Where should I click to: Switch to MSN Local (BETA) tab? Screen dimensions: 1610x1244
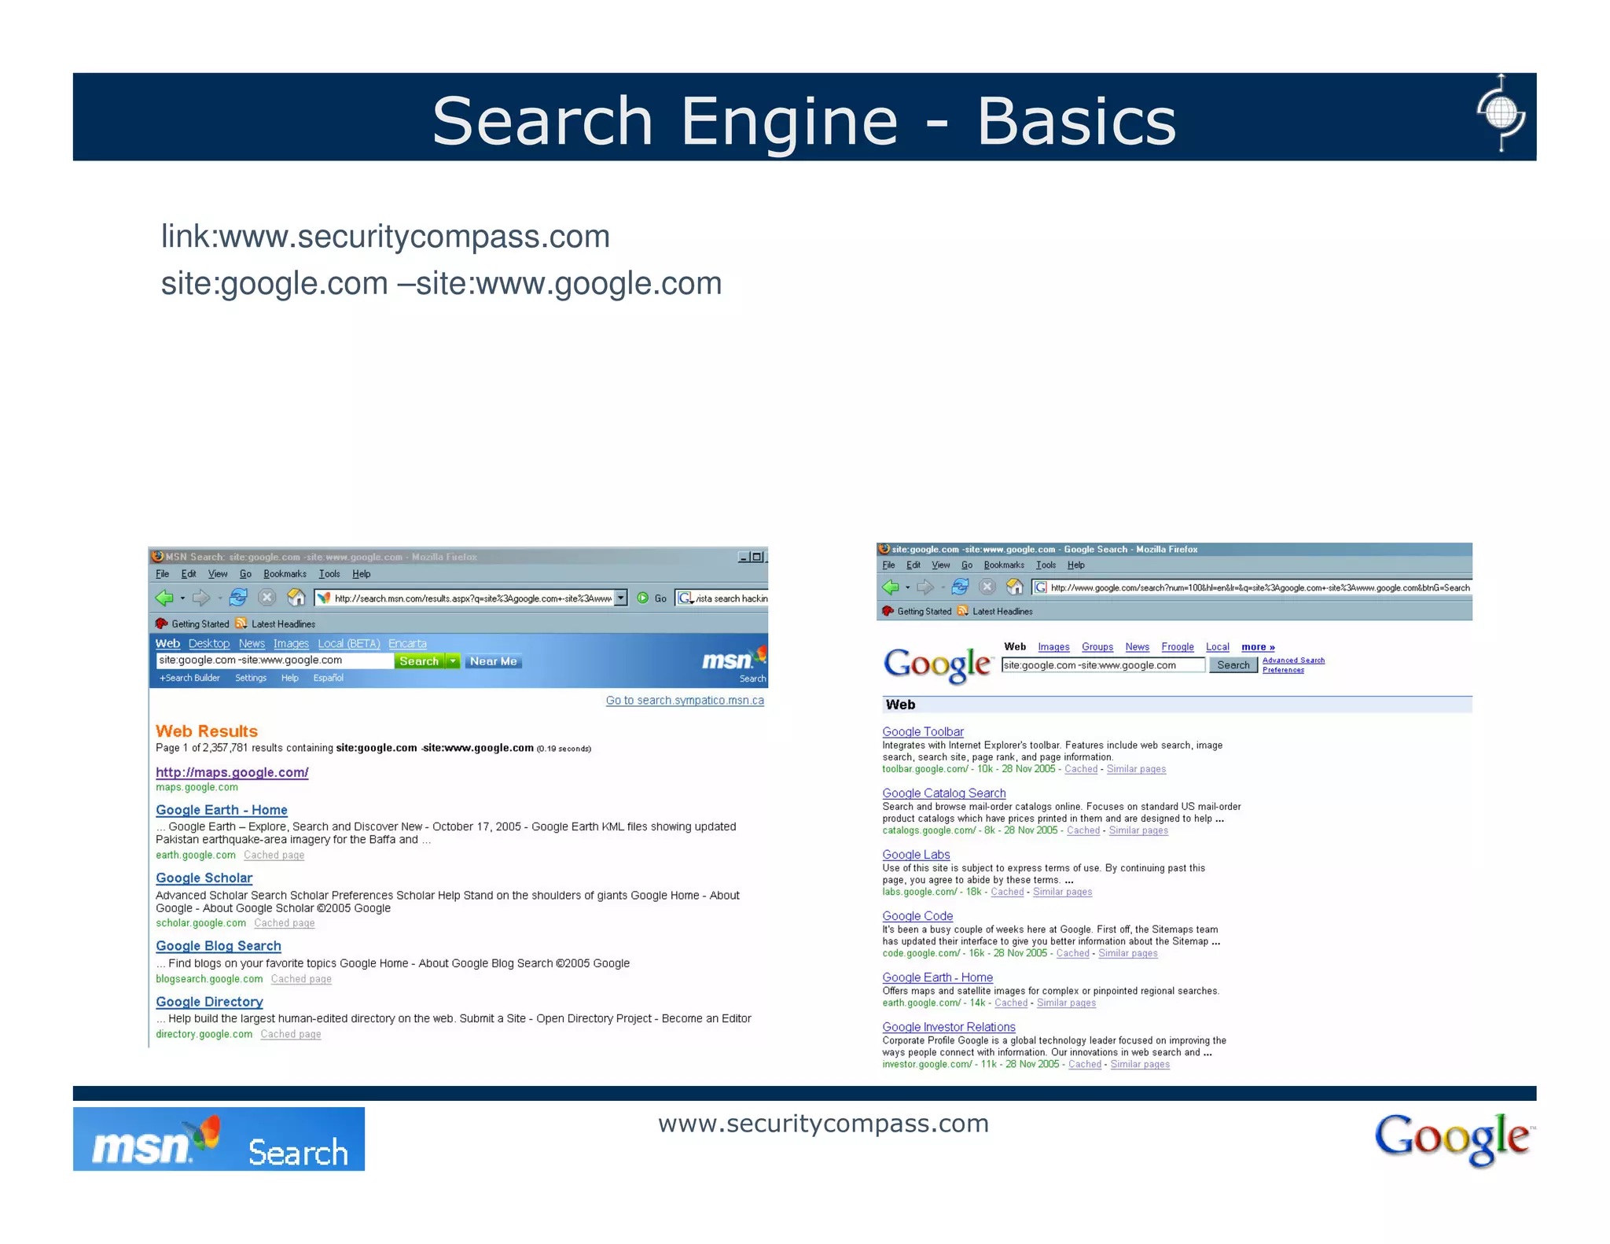349,643
